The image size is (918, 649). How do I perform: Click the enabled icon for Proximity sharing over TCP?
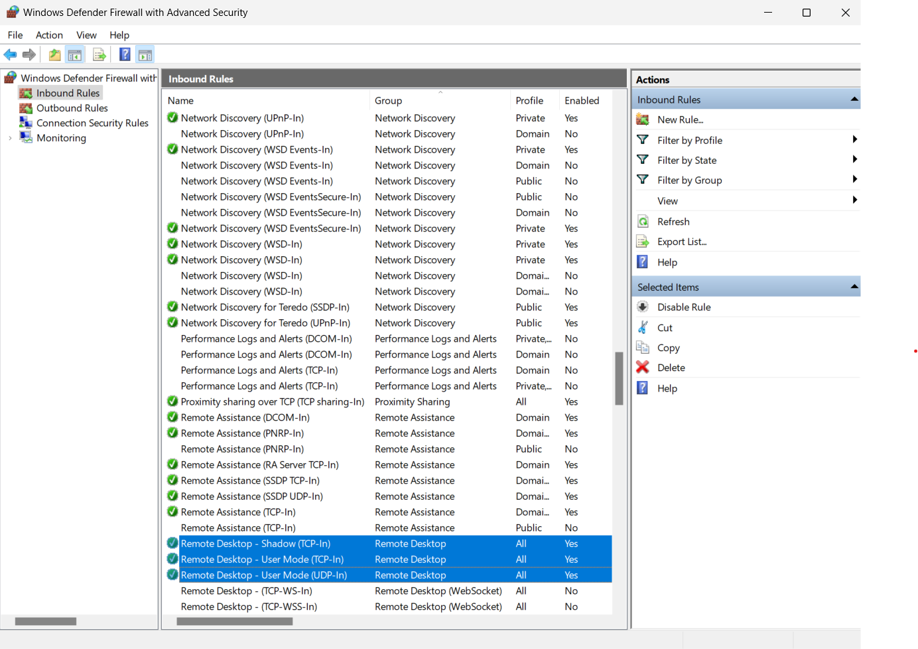pyautogui.click(x=172, y=401)
